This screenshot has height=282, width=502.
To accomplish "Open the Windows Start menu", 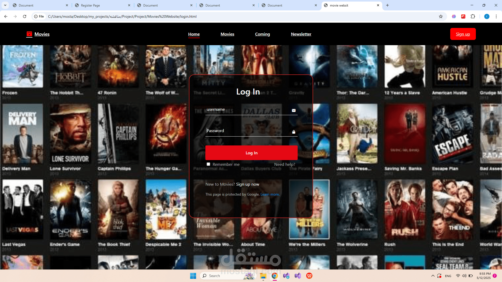I will click(193, 276).
